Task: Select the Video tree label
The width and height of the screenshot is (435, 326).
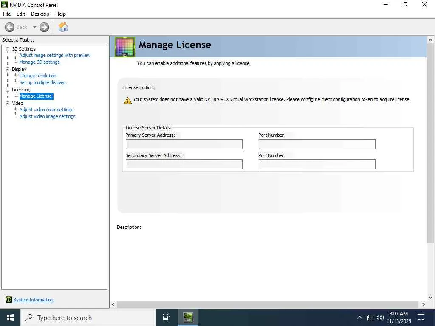Action: point(17,103)
